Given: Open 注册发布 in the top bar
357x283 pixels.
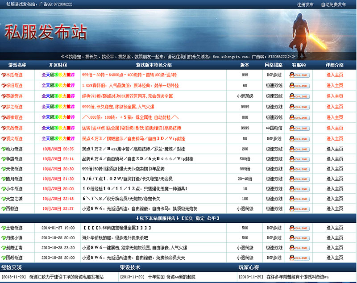Looking at the screenshot, I should point(305,4).
